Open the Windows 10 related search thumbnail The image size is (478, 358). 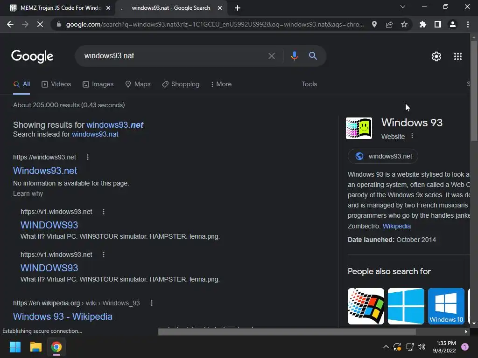click(446, 306)
